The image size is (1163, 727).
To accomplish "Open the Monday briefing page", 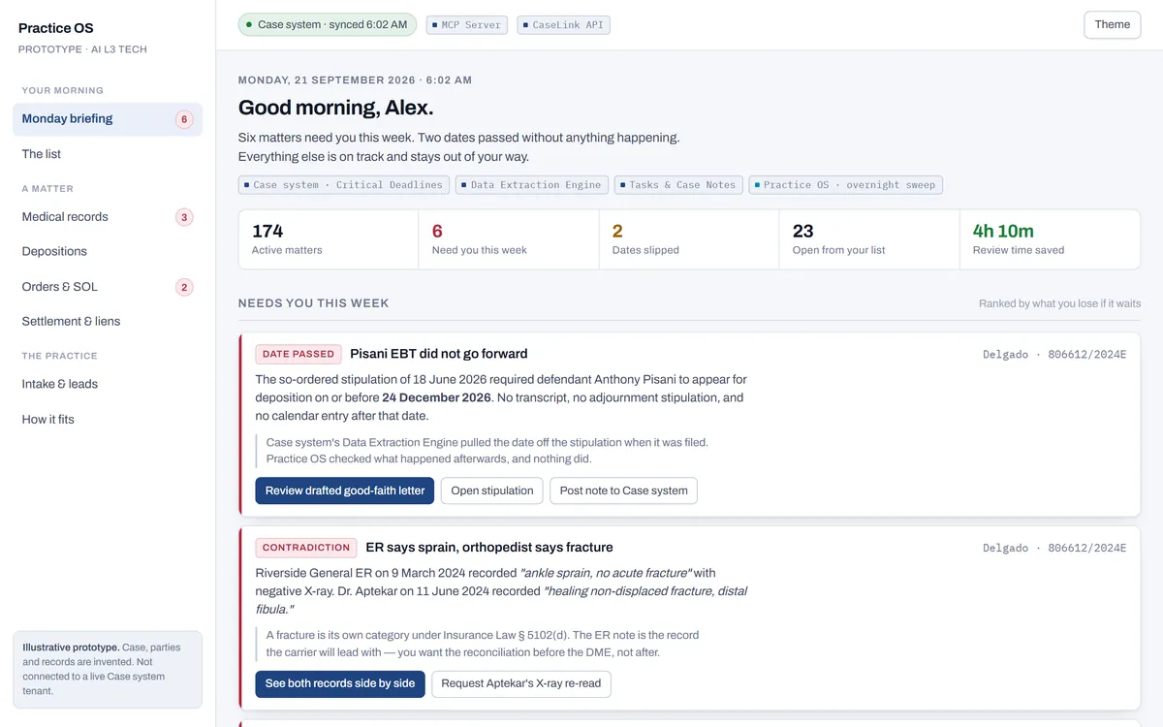I will tap(108, 119).
